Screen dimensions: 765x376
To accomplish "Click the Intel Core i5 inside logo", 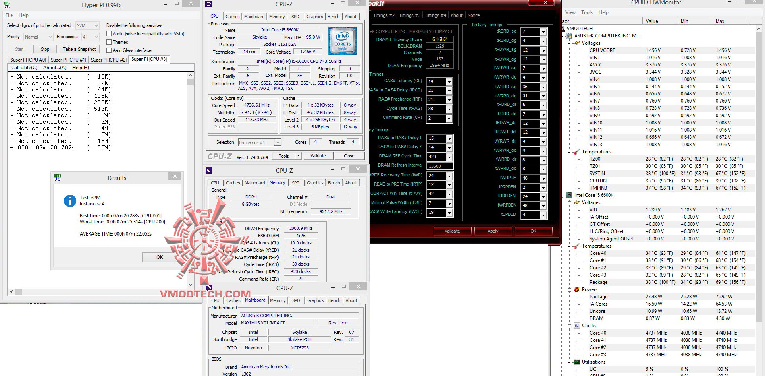I will (x=342, y=41).
